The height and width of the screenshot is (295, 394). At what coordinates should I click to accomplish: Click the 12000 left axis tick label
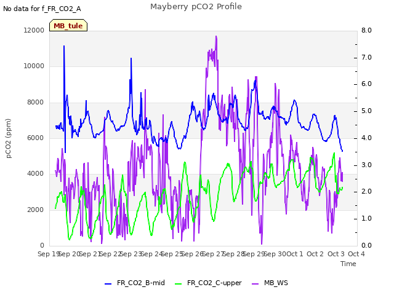34,30
